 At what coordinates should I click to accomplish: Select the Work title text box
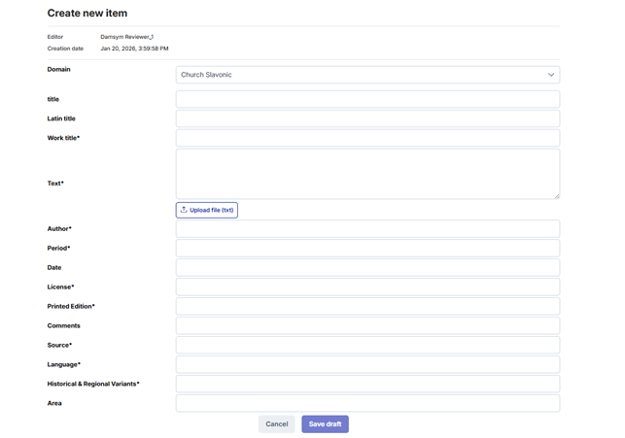click(367, 138)
